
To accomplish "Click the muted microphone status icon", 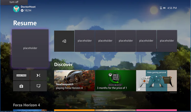I will click(161, 8).
